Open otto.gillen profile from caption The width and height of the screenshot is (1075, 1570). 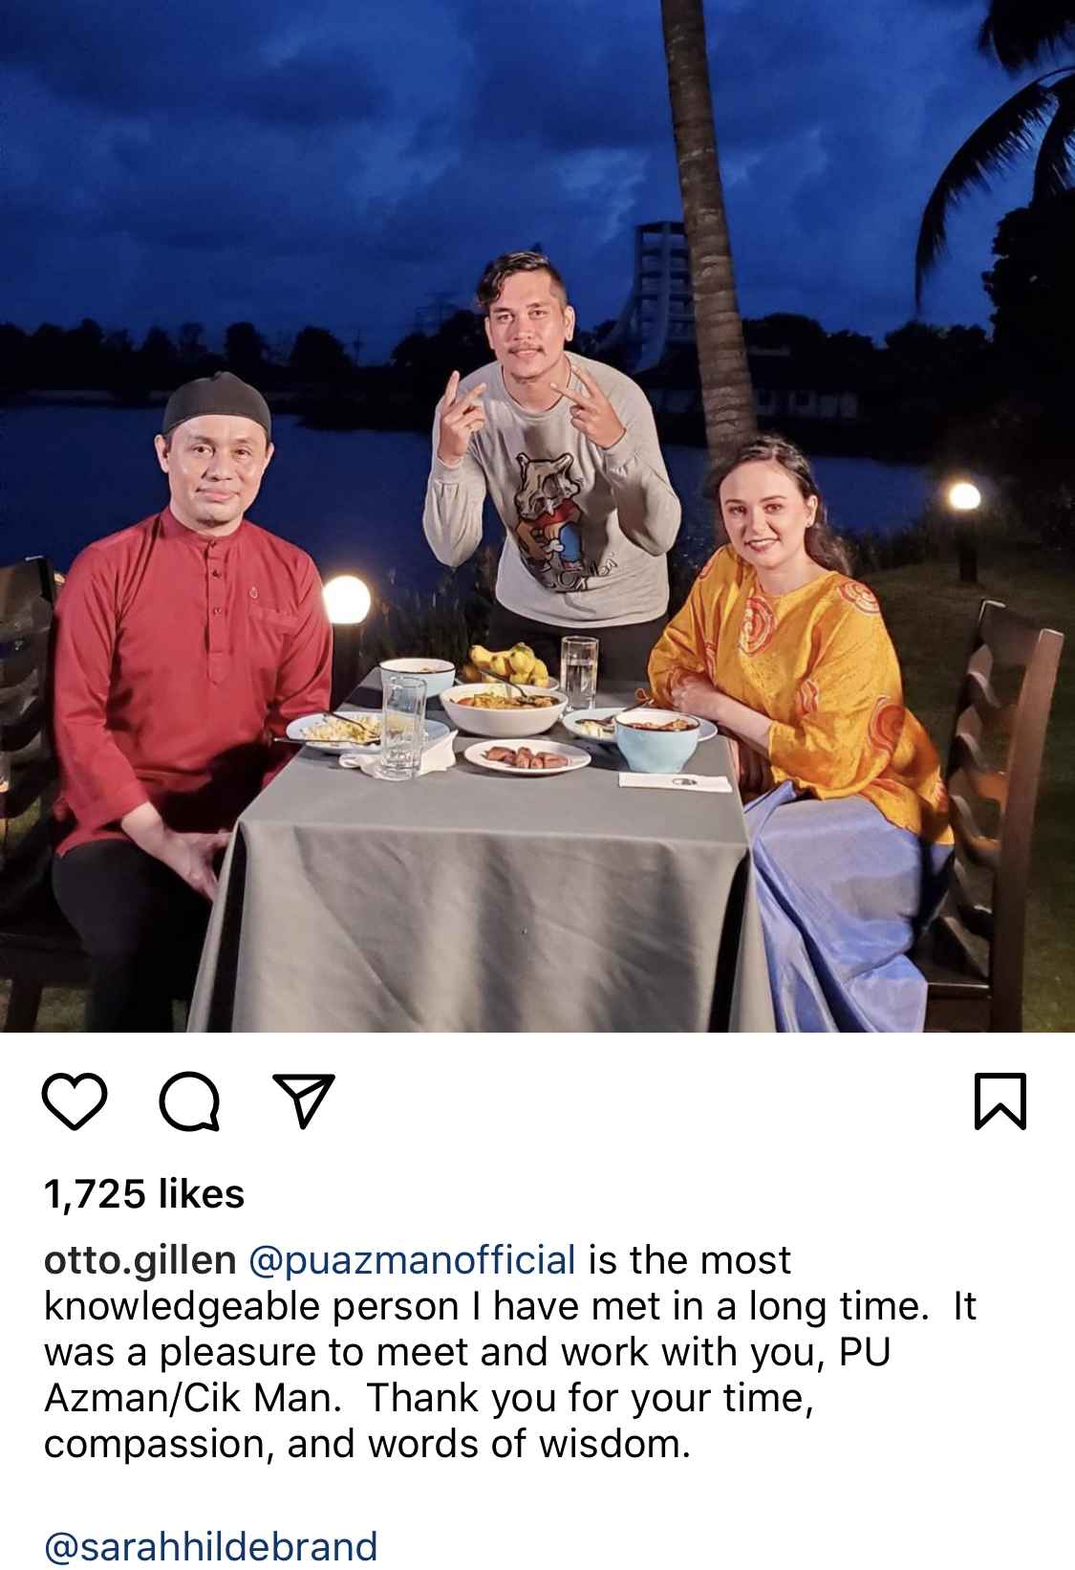[140, 1260]
